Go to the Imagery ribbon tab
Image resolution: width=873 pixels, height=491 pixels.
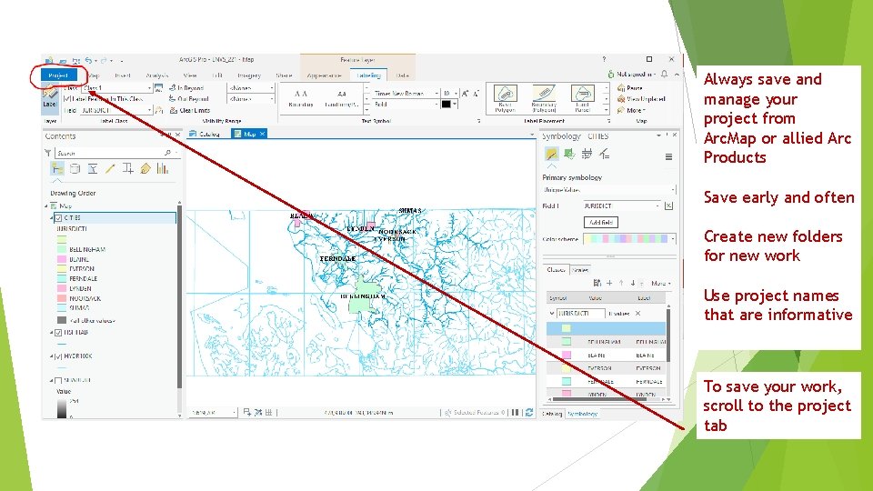point(249,75)
